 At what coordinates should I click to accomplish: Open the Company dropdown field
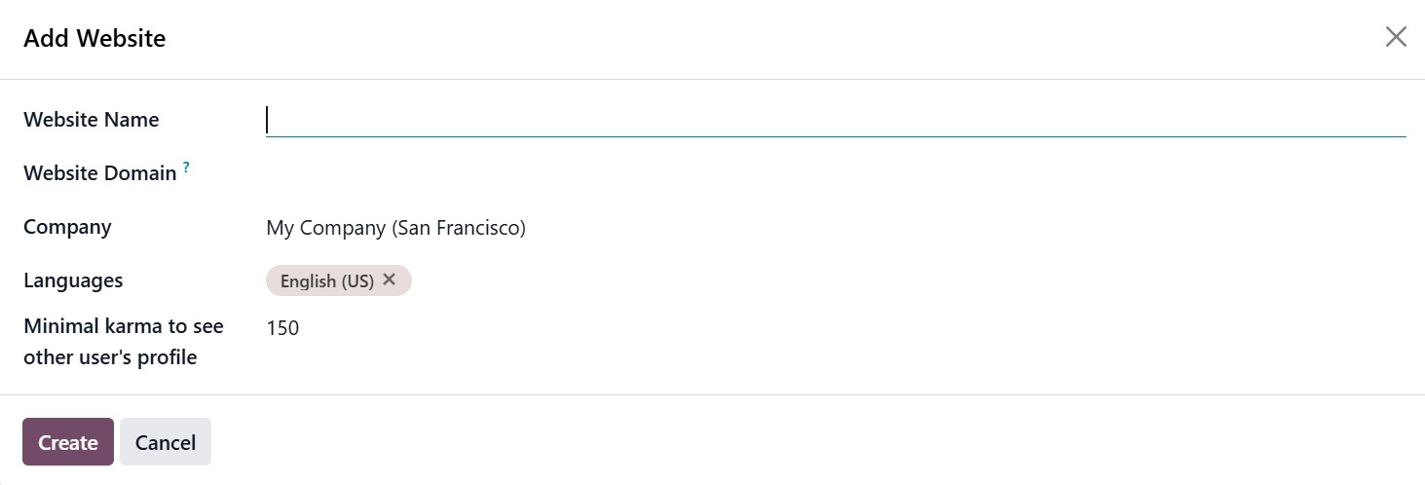point(835,228)
